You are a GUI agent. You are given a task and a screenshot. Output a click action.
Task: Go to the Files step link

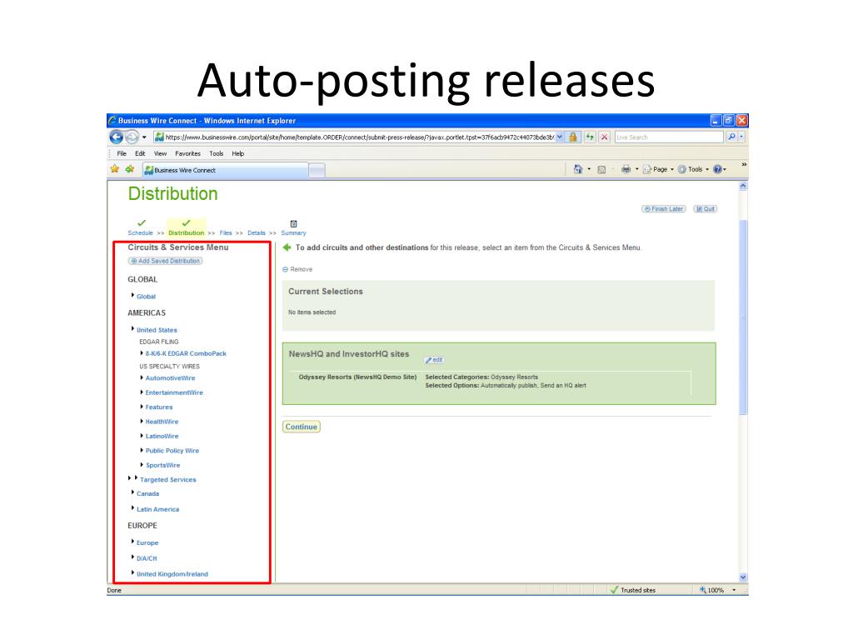click(226, 233)
